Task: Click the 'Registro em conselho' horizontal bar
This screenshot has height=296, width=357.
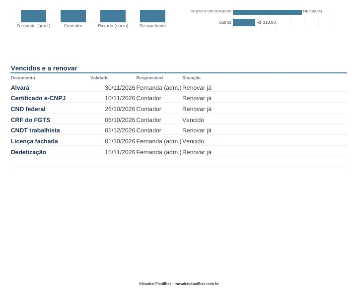Action: [x=267, y=12]
